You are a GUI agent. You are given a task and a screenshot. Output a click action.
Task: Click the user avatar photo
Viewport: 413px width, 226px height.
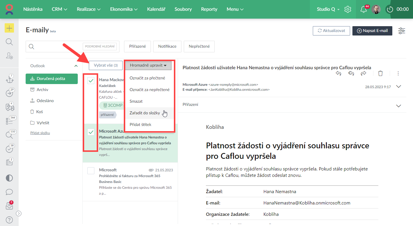[376, 9]
